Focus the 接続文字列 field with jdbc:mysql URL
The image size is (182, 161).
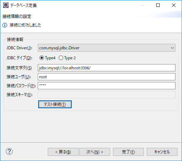tap(106, 68)
